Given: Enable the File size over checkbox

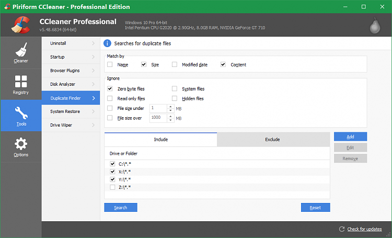Looking at the screenshot, I should click(x=110, y=118).
